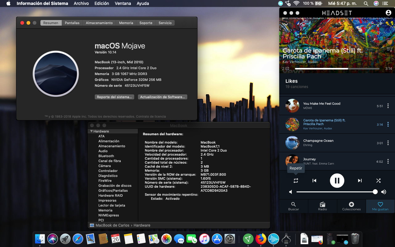Click the song playback progress bar
This screenshot has width=395, height=247.
(x=337, y=69)
